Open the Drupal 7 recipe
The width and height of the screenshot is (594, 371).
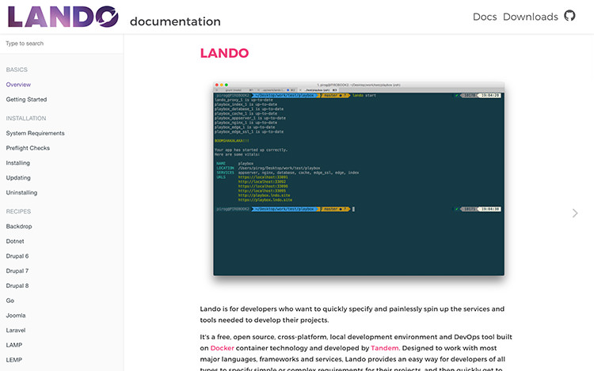click(17, 271)
